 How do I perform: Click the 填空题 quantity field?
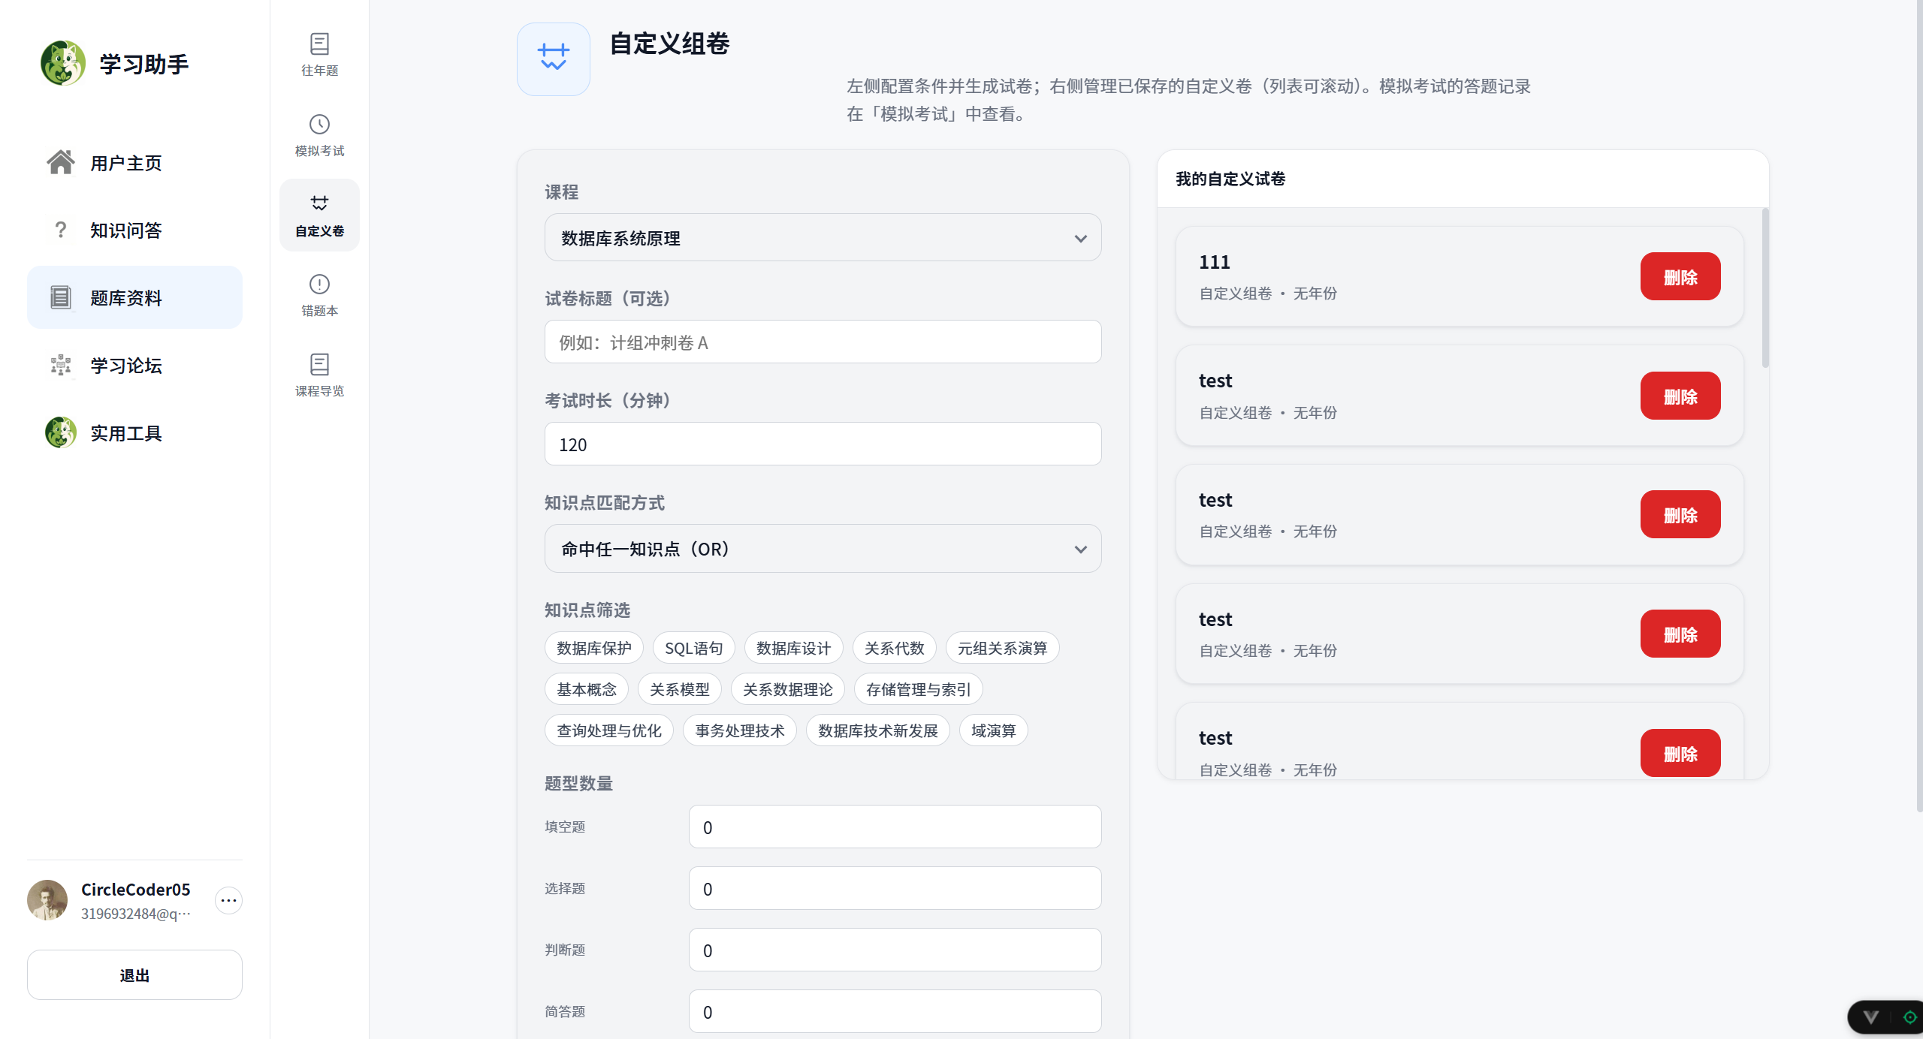[895, 827]
